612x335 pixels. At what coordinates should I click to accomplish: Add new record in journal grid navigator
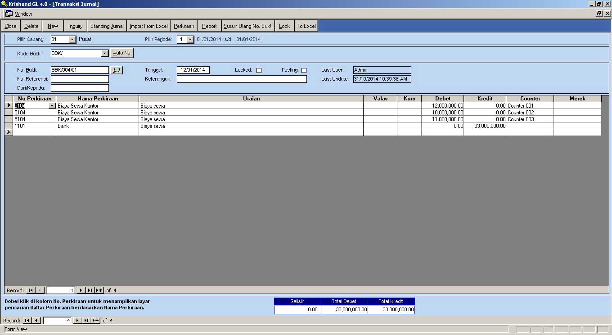tap(99, 290)
